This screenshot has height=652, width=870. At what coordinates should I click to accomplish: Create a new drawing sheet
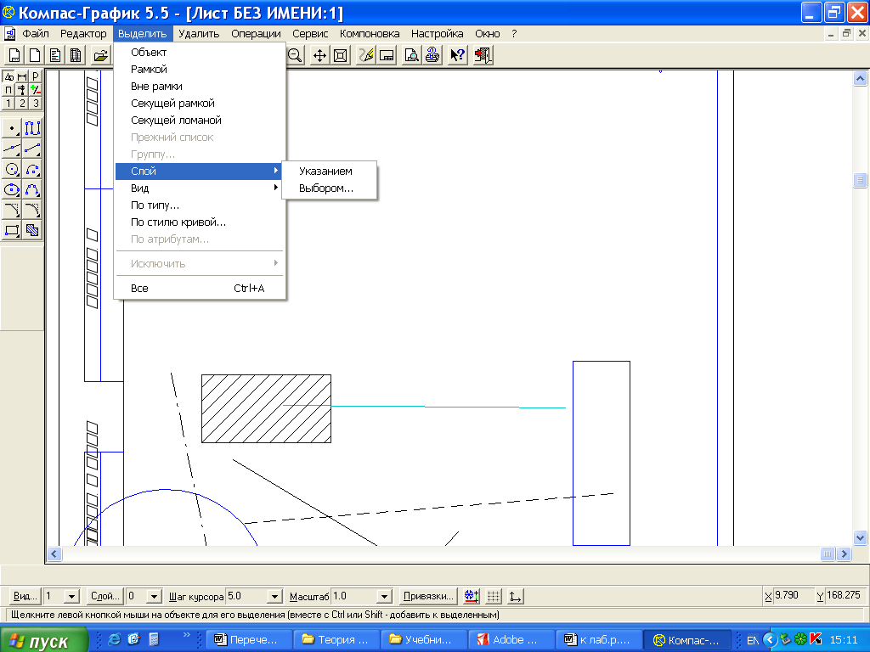(14, 55)
